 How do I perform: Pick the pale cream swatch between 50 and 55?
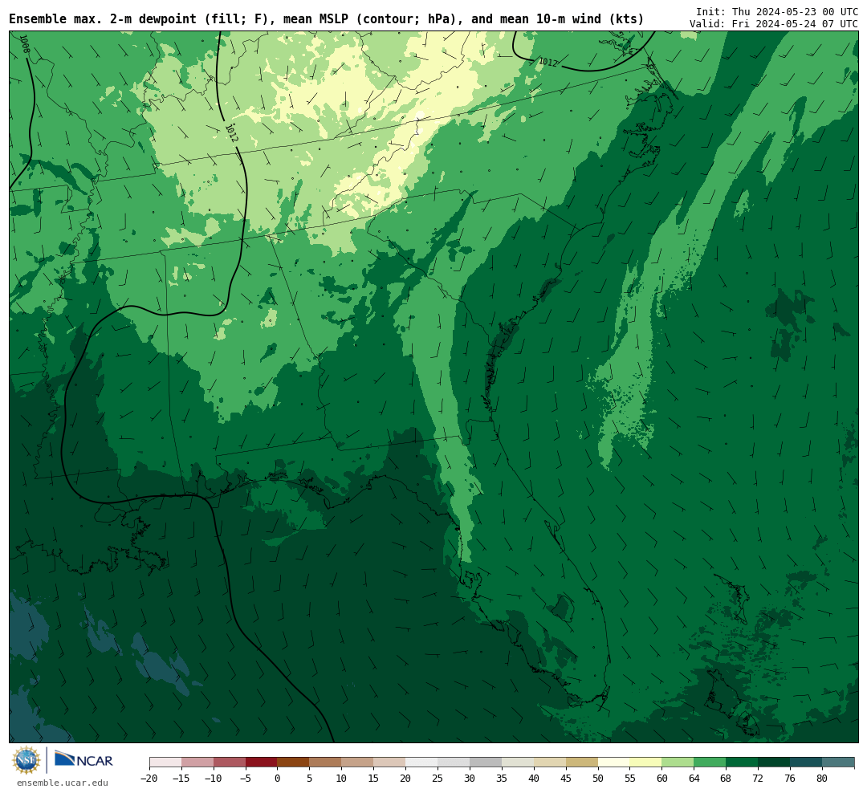[x=614, y=762]
